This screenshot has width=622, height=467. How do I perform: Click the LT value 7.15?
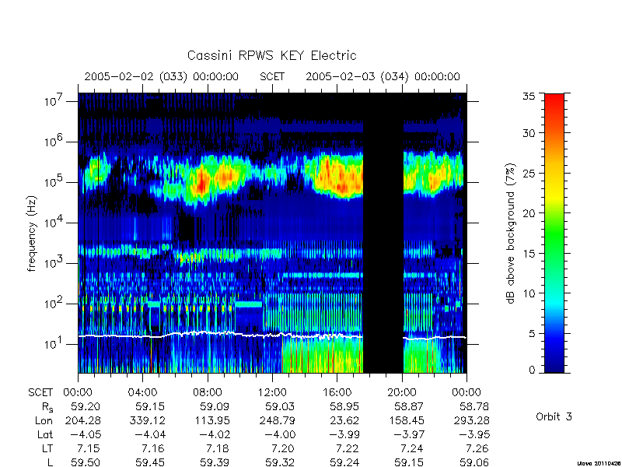88,449
